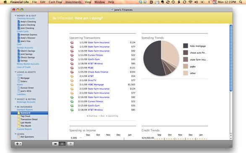Click Andy's Checking account document icon

[18, 22]
